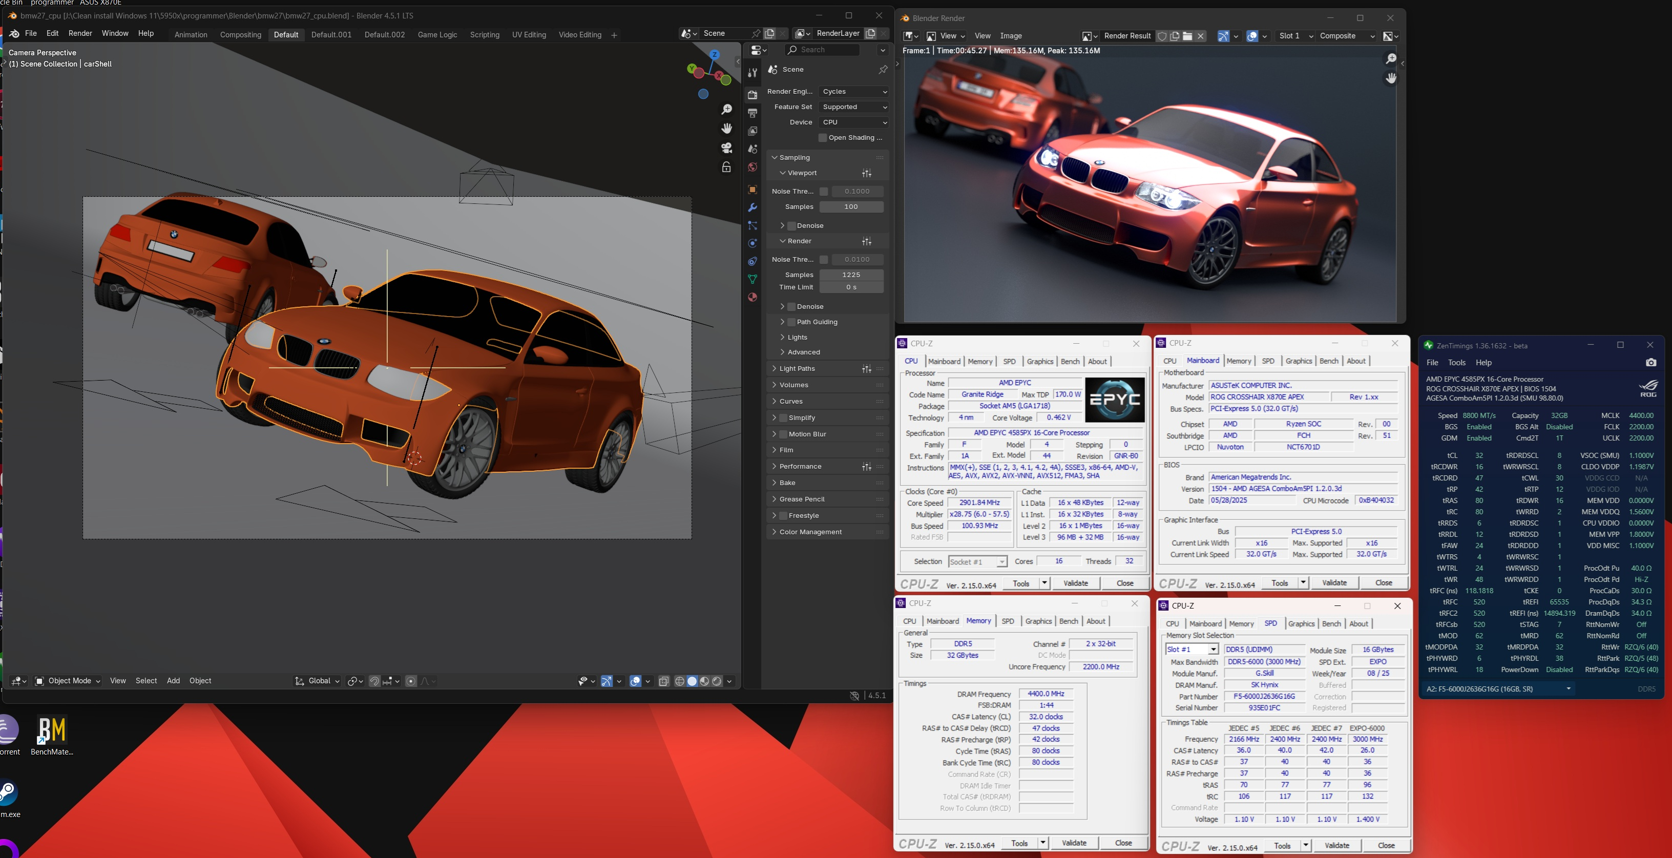
Task: Switch to the Scripting workspace tab
Action: coord(484,35)
